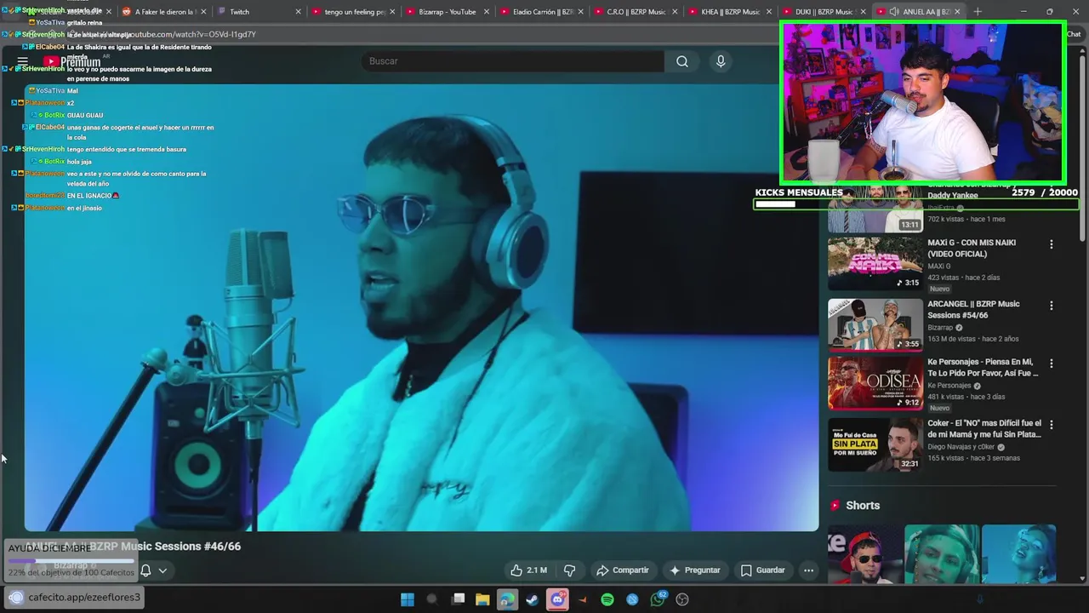
Task: Open third Short with blue-lit face
Action: pyautogui.click(x=1018, y=554)
